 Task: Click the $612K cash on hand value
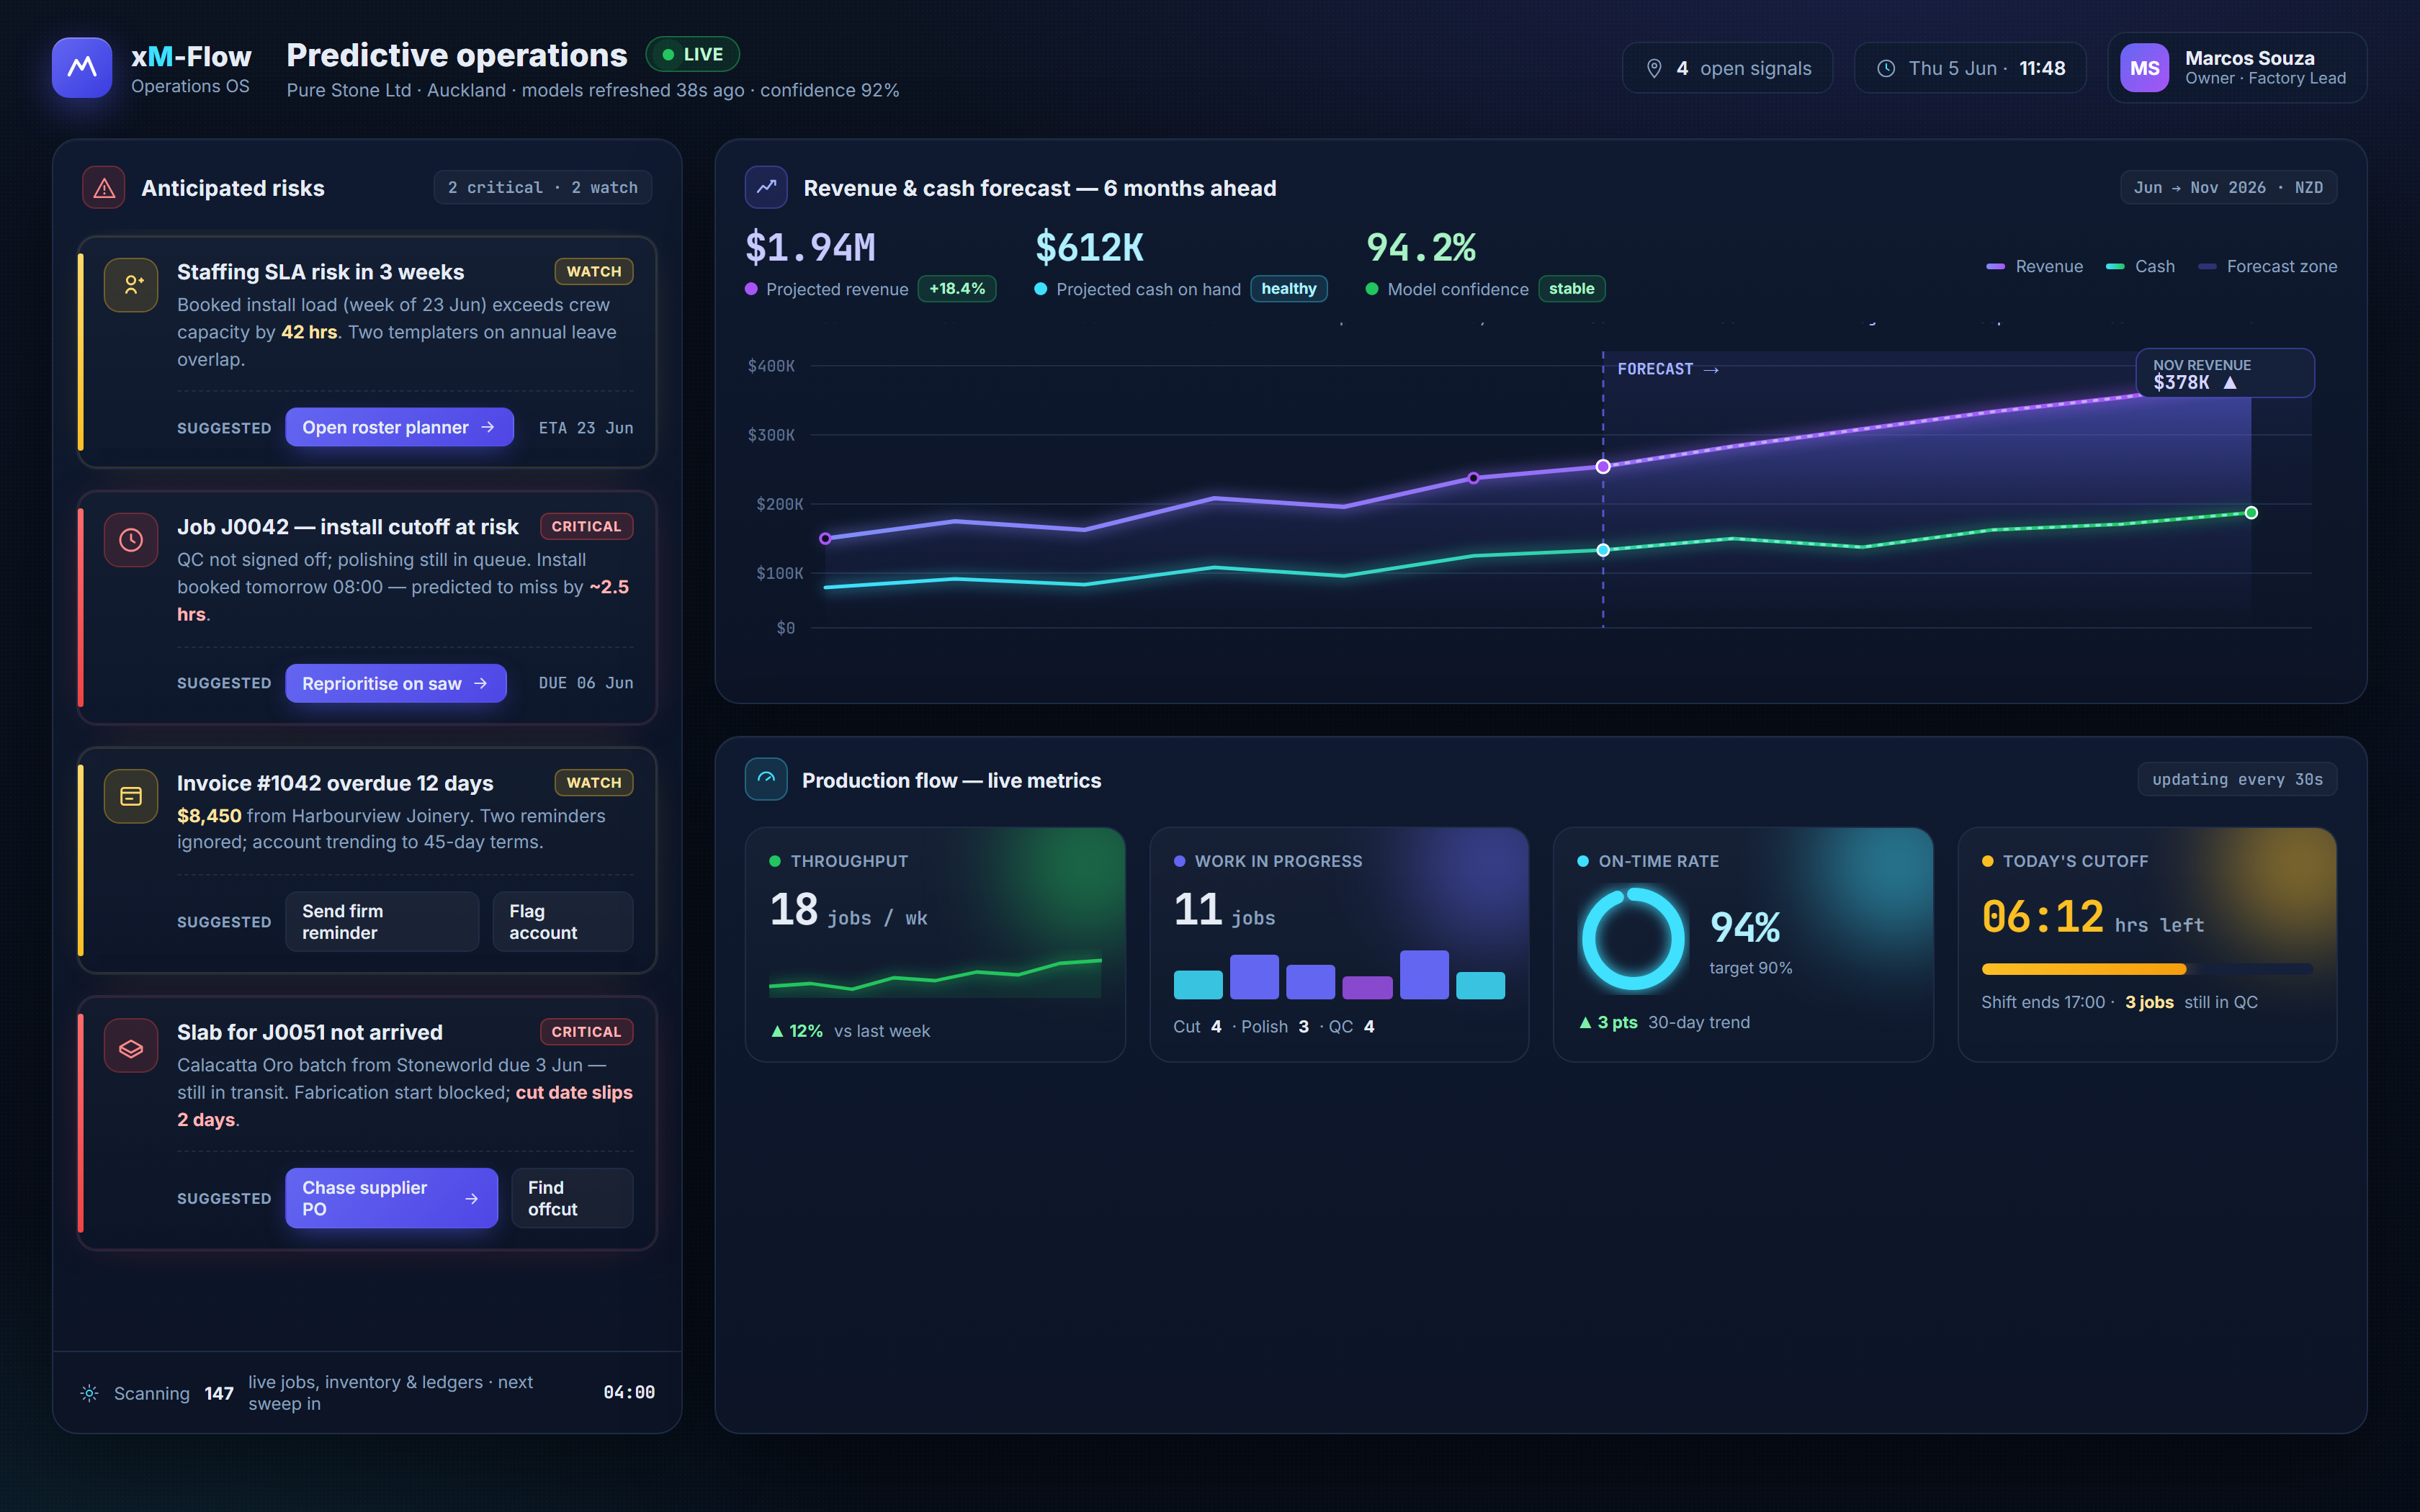(x=1089, y=247)
